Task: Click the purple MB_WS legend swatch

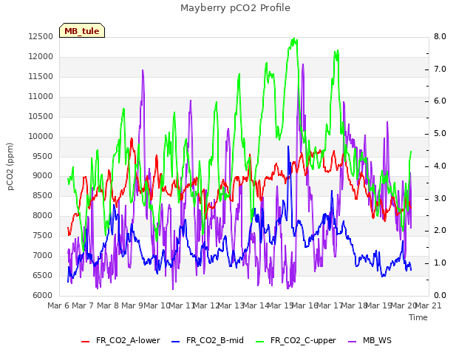Action: [x=352, y=342]
